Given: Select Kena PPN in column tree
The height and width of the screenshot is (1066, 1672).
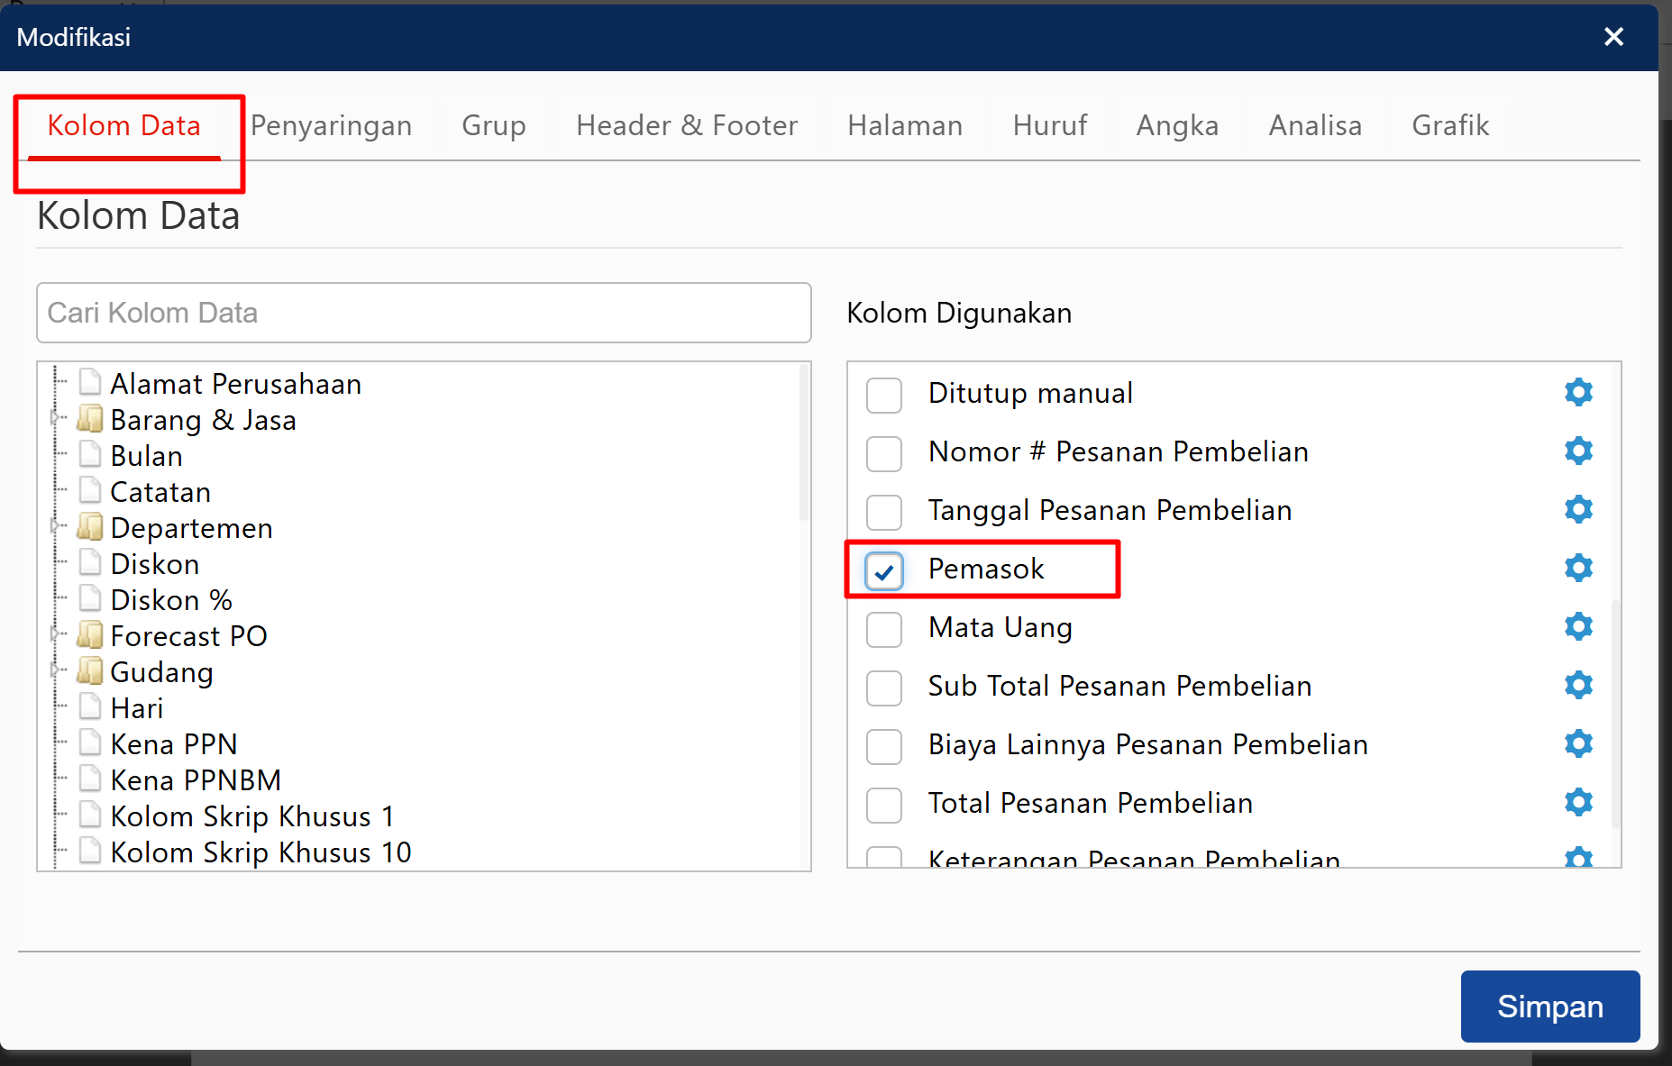Looking at the screenshot, I should pyautogui.click(x=173, y=744).
